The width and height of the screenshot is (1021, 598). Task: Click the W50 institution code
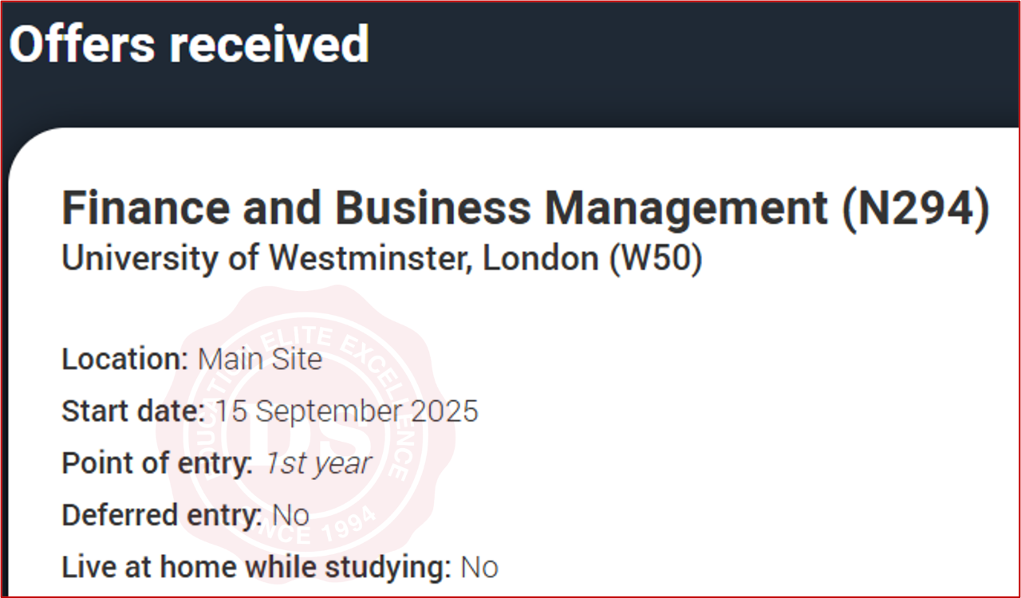656,259
